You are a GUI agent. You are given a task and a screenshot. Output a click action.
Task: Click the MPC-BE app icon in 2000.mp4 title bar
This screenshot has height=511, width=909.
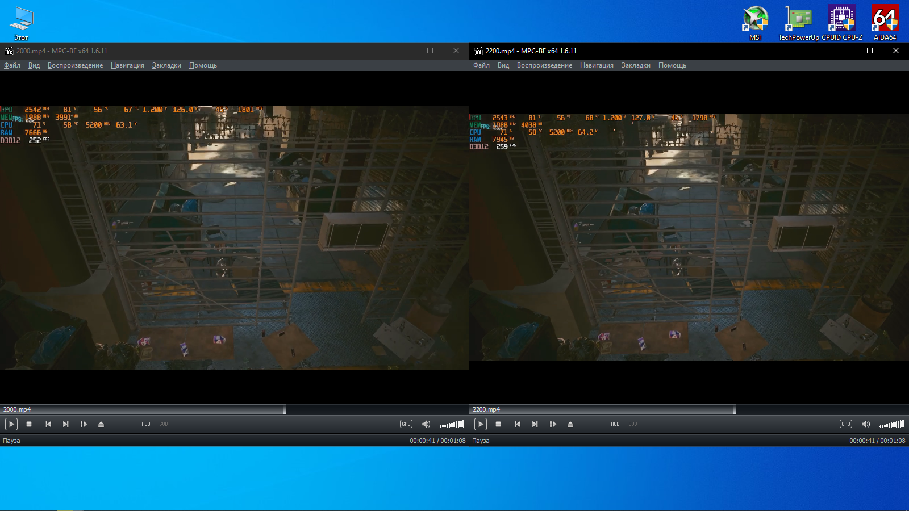[x=9, y=51]
